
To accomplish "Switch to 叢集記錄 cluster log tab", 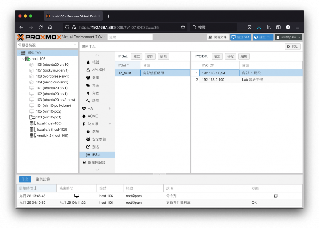I will coord(43,179).
